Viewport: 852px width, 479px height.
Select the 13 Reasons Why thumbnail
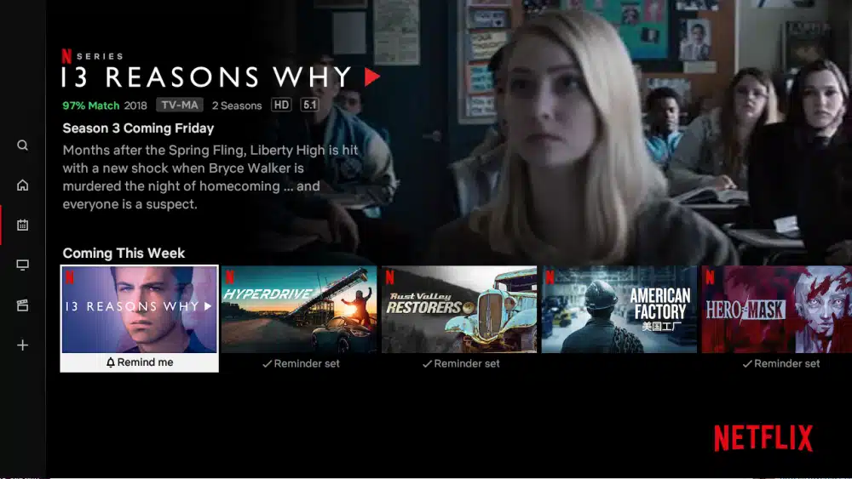(140, 310)
